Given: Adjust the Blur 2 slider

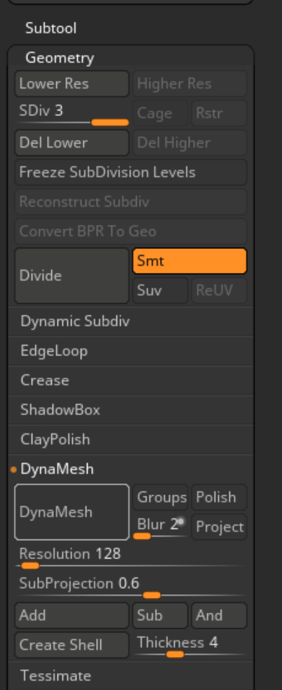Looking at the screenshot, I should [161, 527].
